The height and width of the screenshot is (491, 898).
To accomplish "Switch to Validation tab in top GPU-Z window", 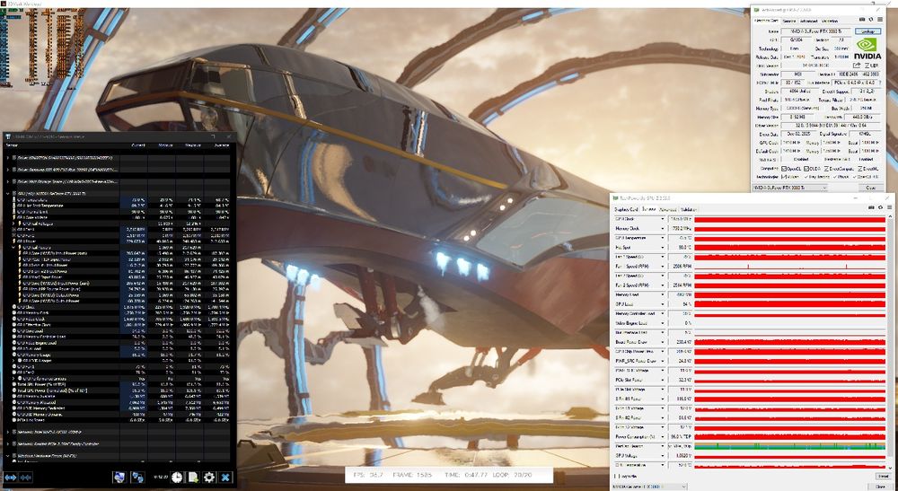I will tap(830, 22).
